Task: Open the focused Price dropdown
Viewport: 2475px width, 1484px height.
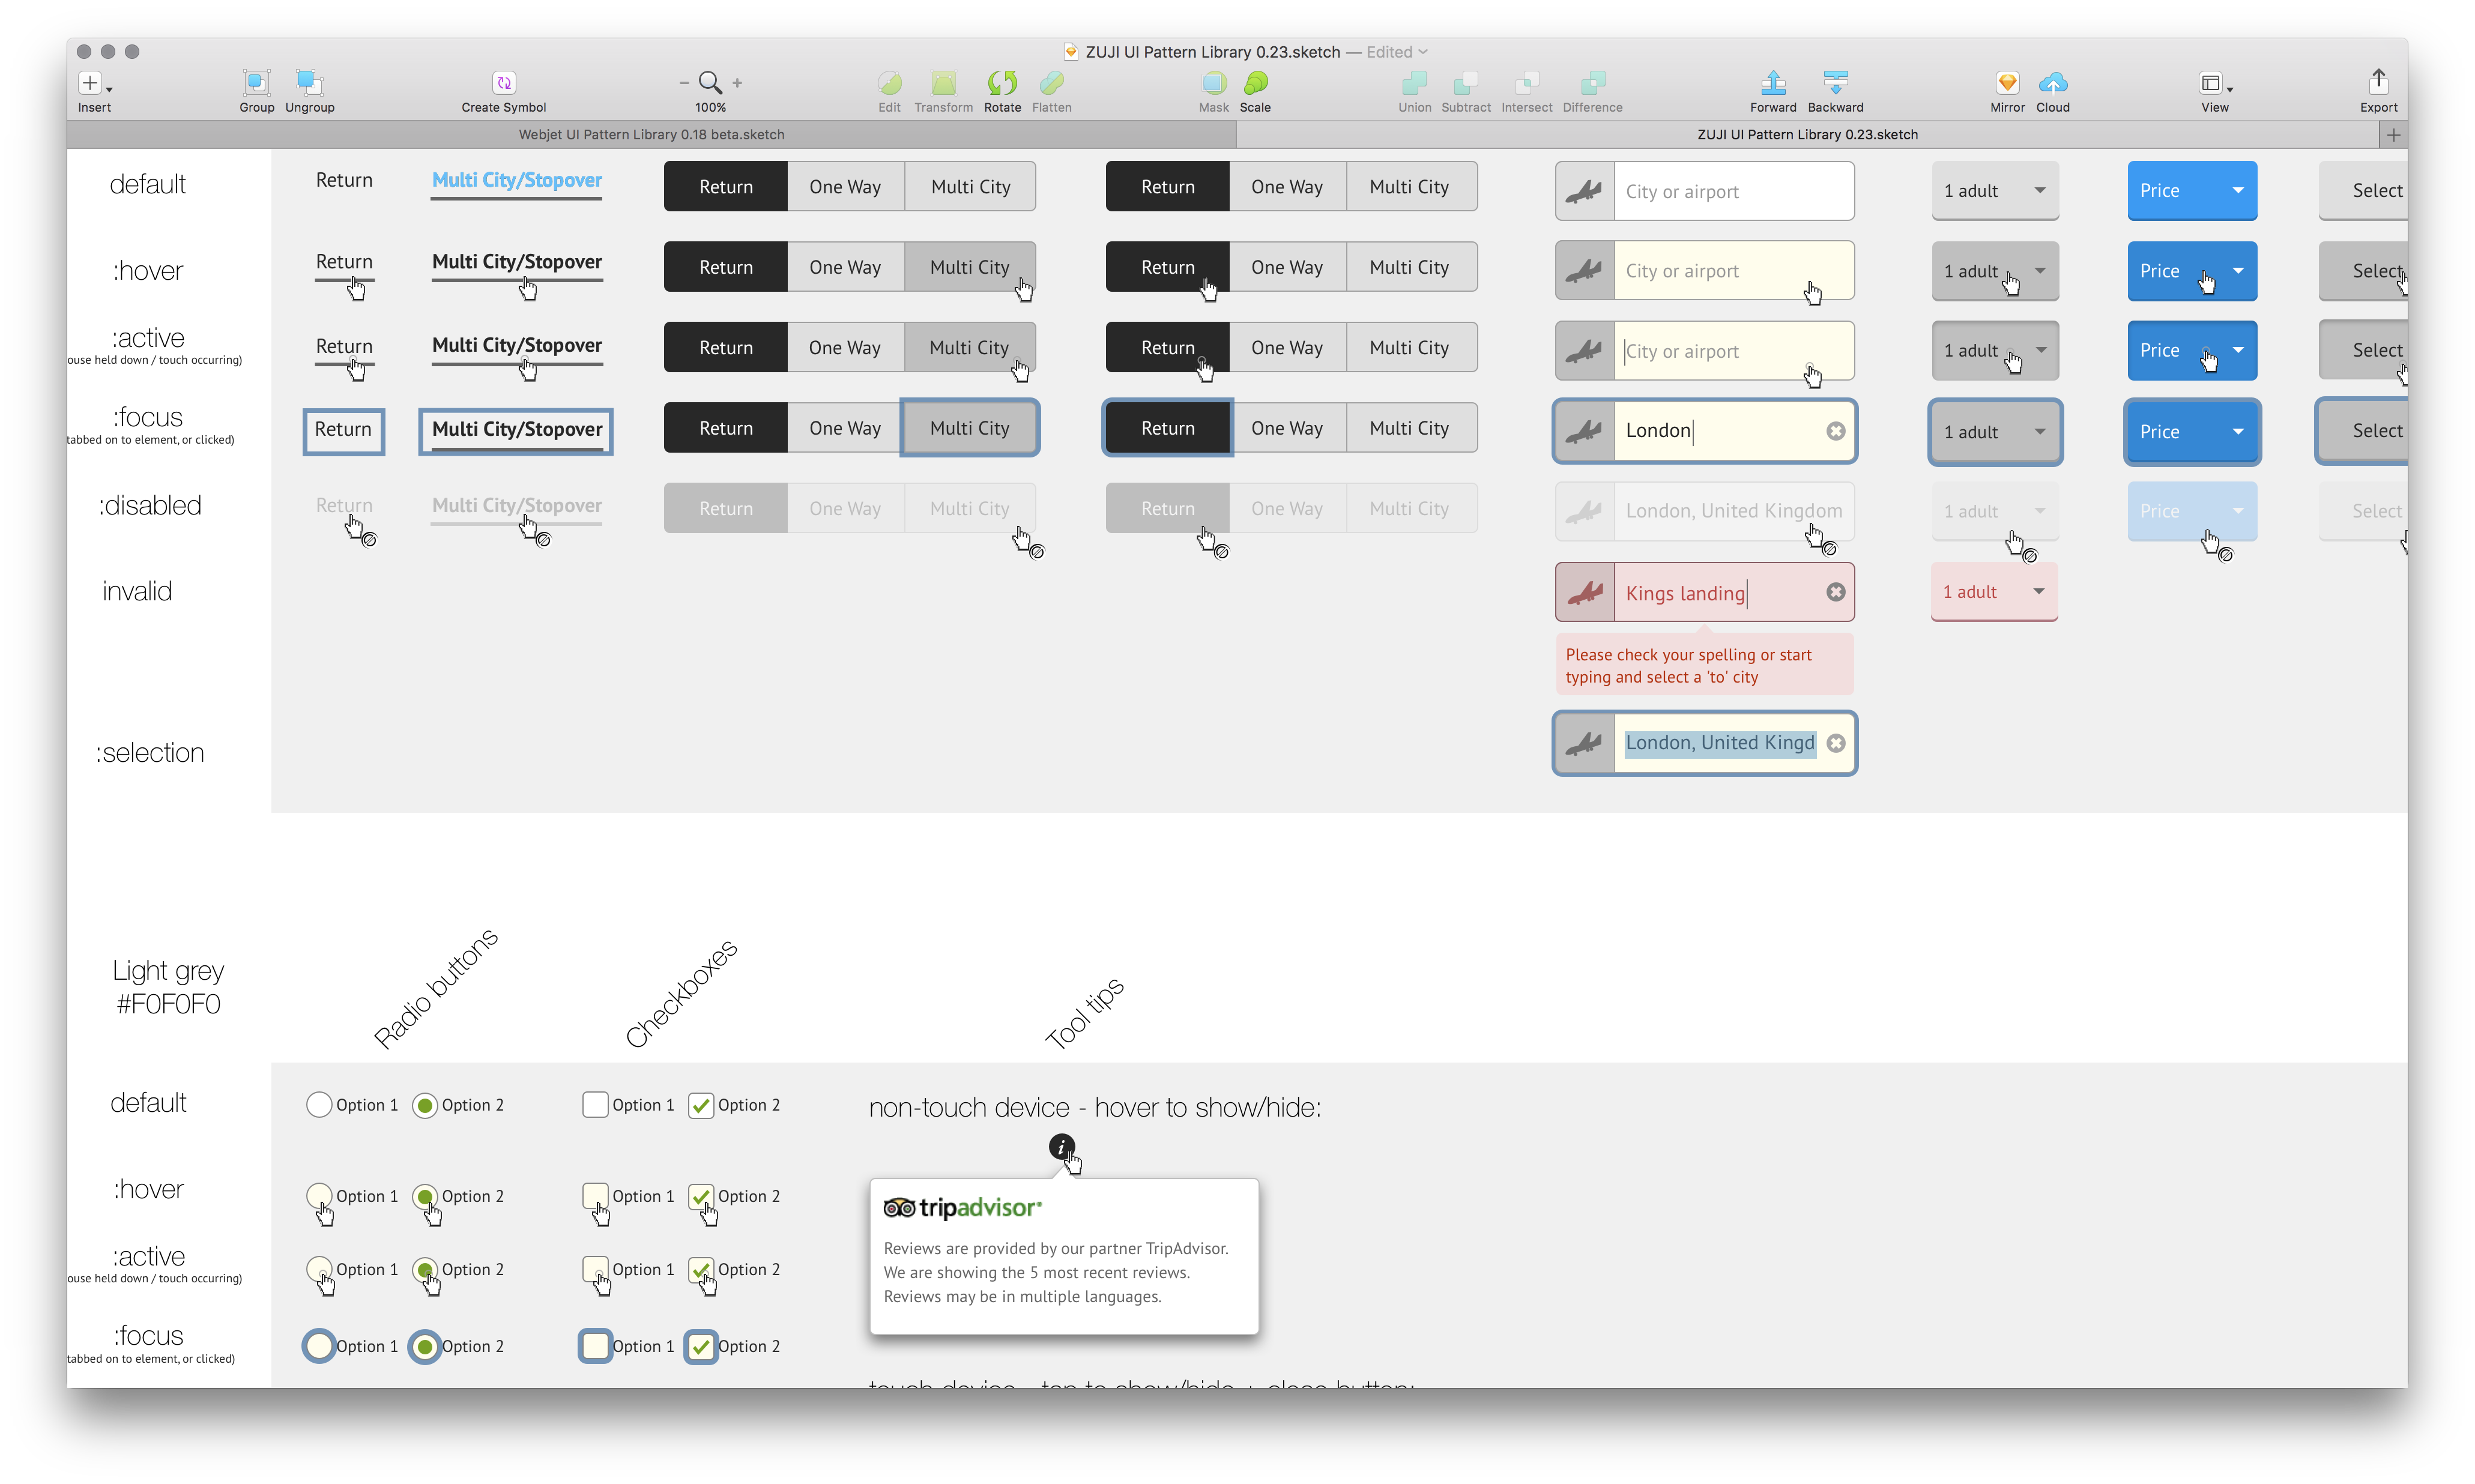Action: click(2191, 432)
